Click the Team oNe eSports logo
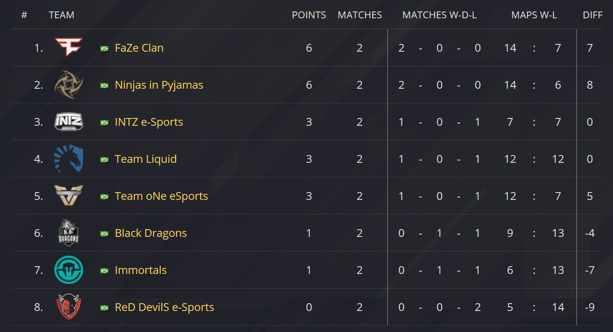The image size is (613, 332). (69, 196)
